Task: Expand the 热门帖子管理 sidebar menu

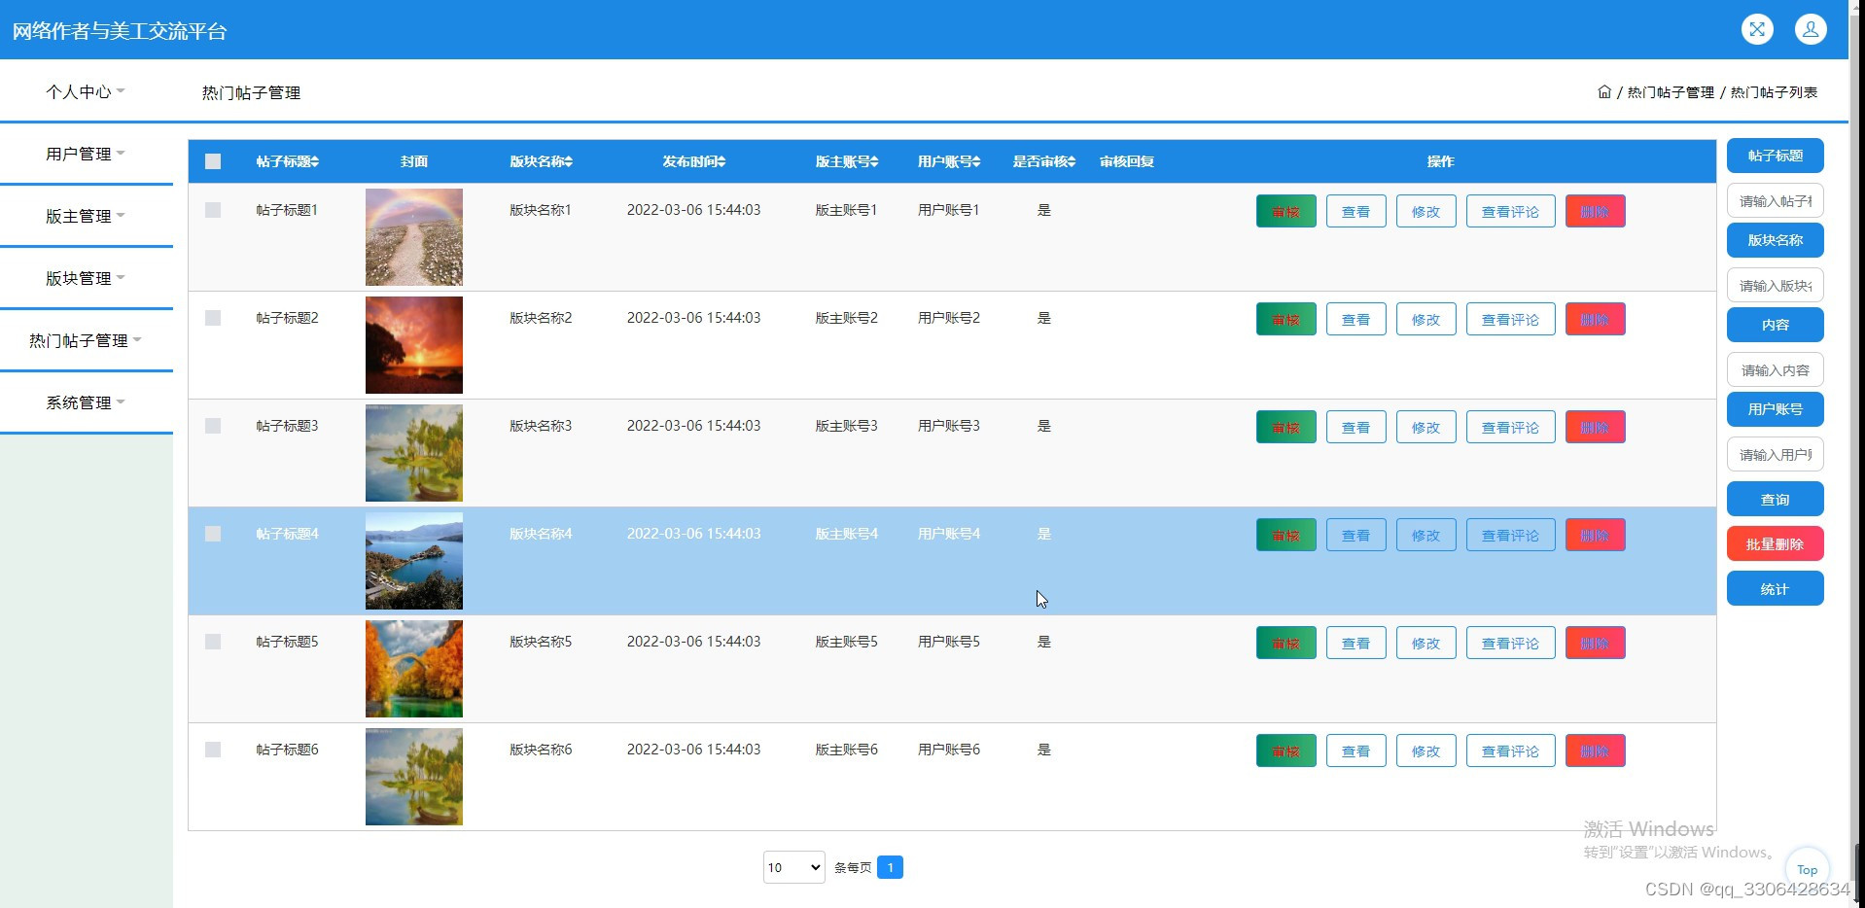Action: [x=86, y=340]
